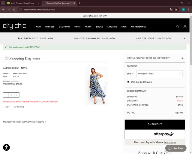Click item number 9359219740063
Viewport: 192px width, 154px height.
click(20, 74)
